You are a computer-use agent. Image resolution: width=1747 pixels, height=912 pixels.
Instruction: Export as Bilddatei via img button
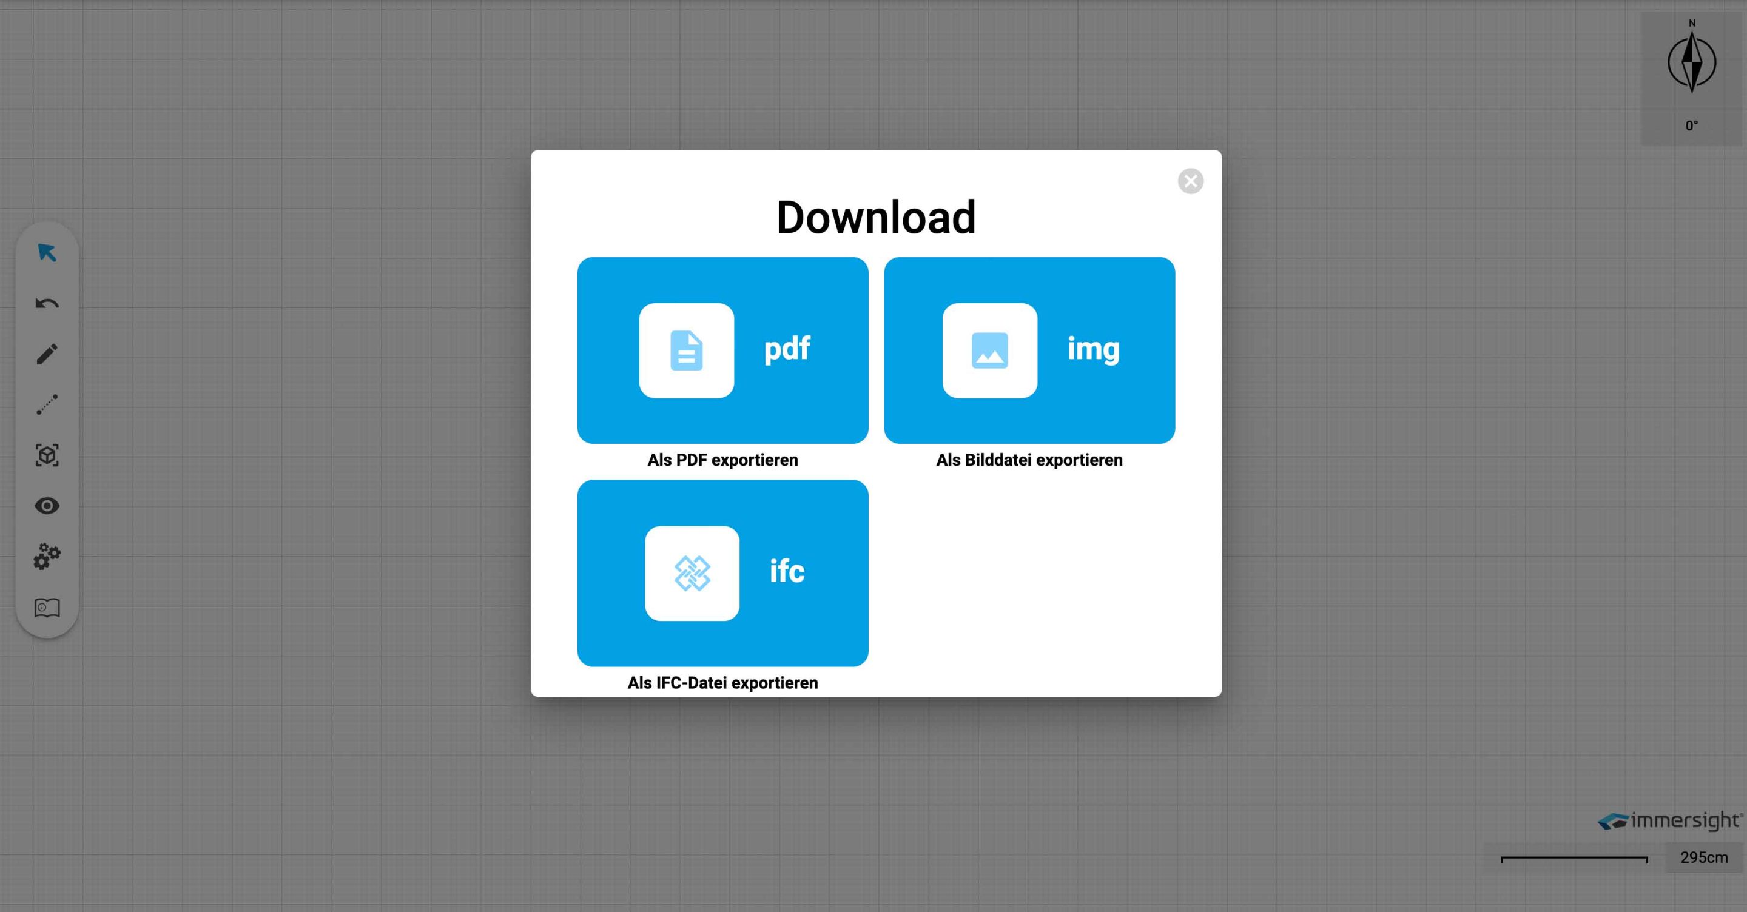pos(1028,350)
